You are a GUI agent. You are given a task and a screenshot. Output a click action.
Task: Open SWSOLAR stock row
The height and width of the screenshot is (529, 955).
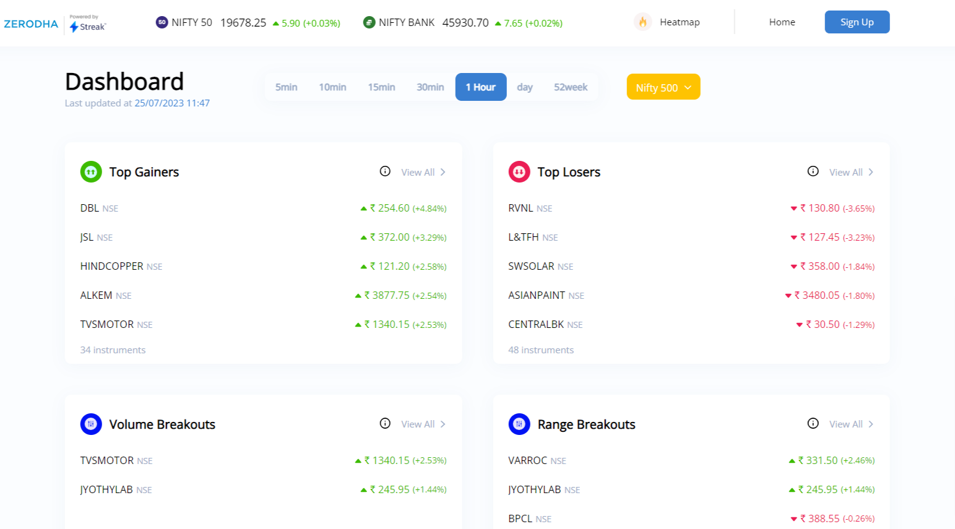691,266
